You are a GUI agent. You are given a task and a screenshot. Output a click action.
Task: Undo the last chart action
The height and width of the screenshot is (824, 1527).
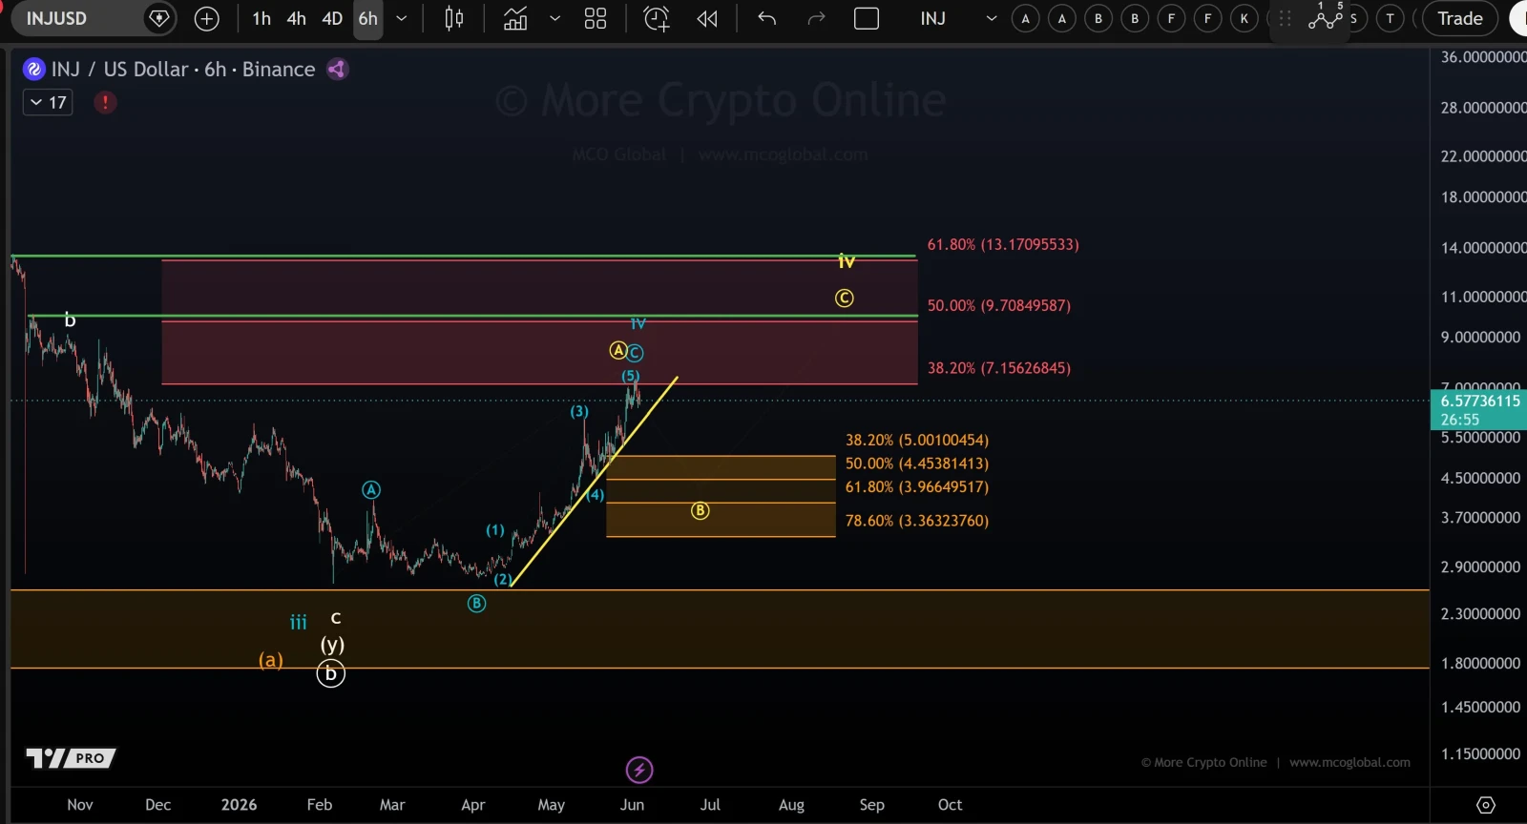tap(766, 18)
